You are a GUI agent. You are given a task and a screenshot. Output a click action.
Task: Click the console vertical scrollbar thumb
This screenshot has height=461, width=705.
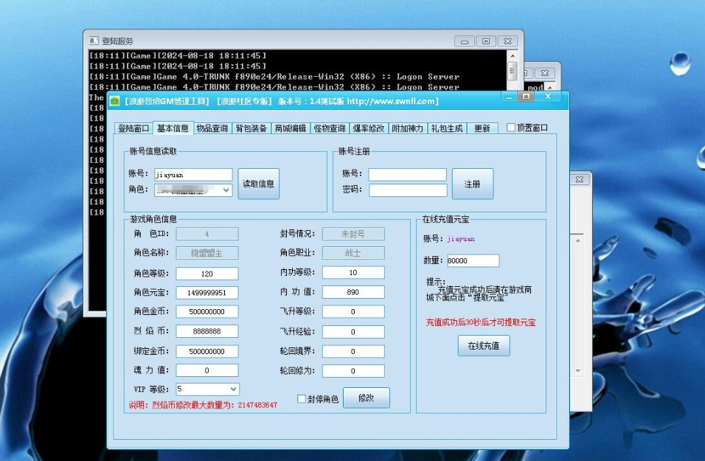(x=513, y=70)
